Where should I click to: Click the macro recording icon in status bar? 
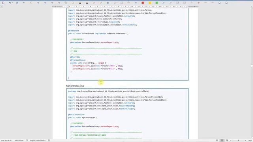click(49, 140)
